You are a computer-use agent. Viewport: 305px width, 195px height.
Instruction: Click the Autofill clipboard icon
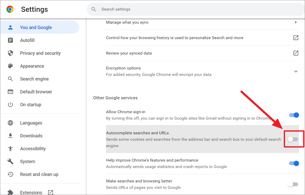coord(10,40)
